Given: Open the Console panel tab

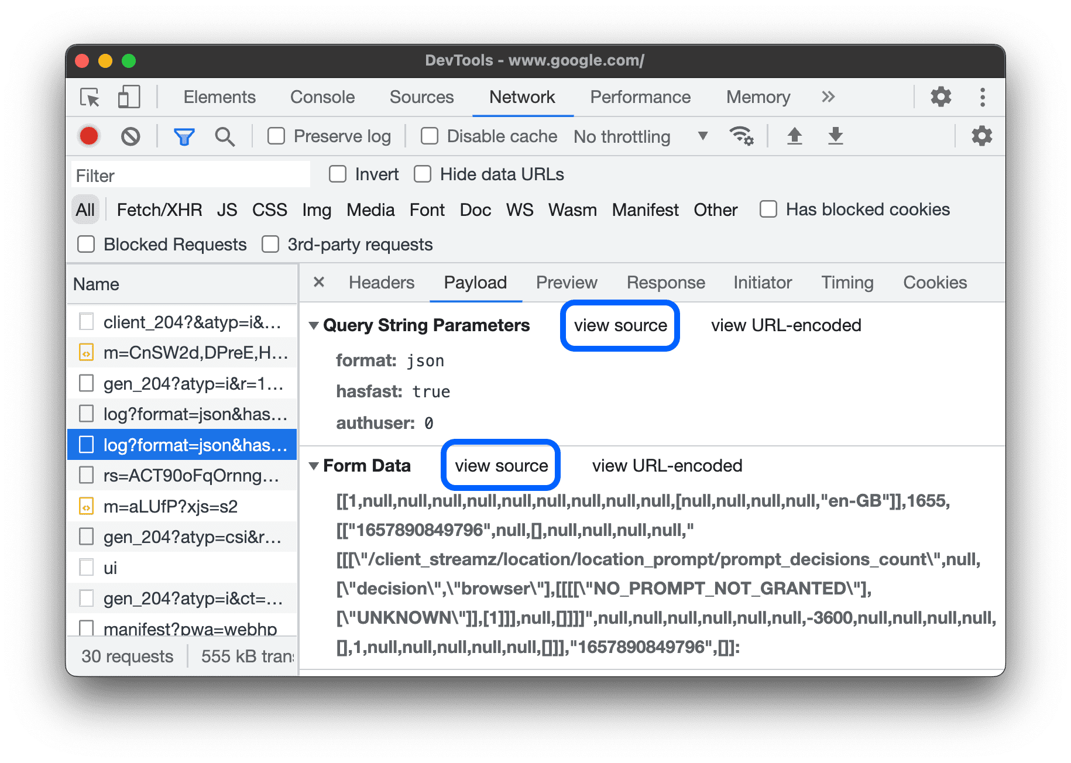Looking at the screenshot, I should (x=322, y=97).
